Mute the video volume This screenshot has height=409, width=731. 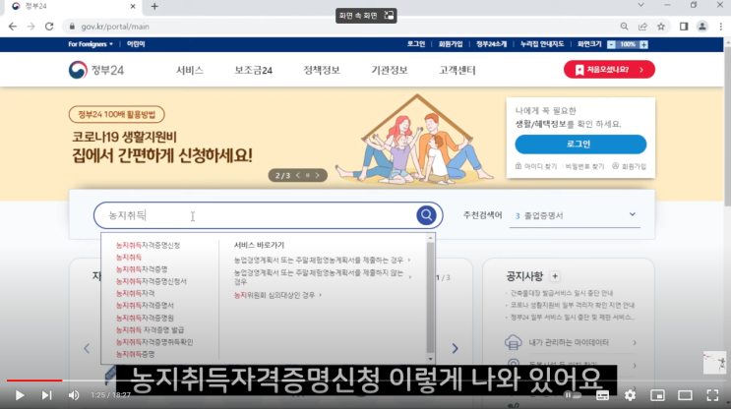pos(74,395)
